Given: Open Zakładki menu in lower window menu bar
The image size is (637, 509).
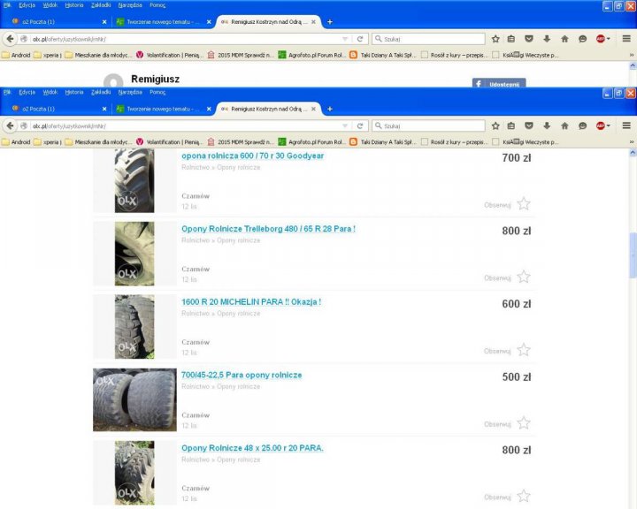Looking at the screenshot, I should click(x=101, y=92).
